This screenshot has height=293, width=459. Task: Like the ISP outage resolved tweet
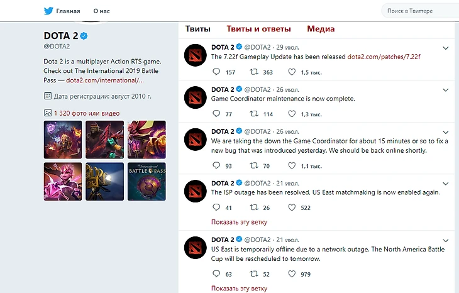[292, 207]
